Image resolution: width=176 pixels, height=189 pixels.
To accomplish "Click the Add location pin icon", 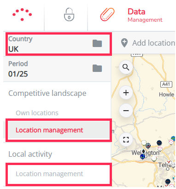I will point(124,43).
